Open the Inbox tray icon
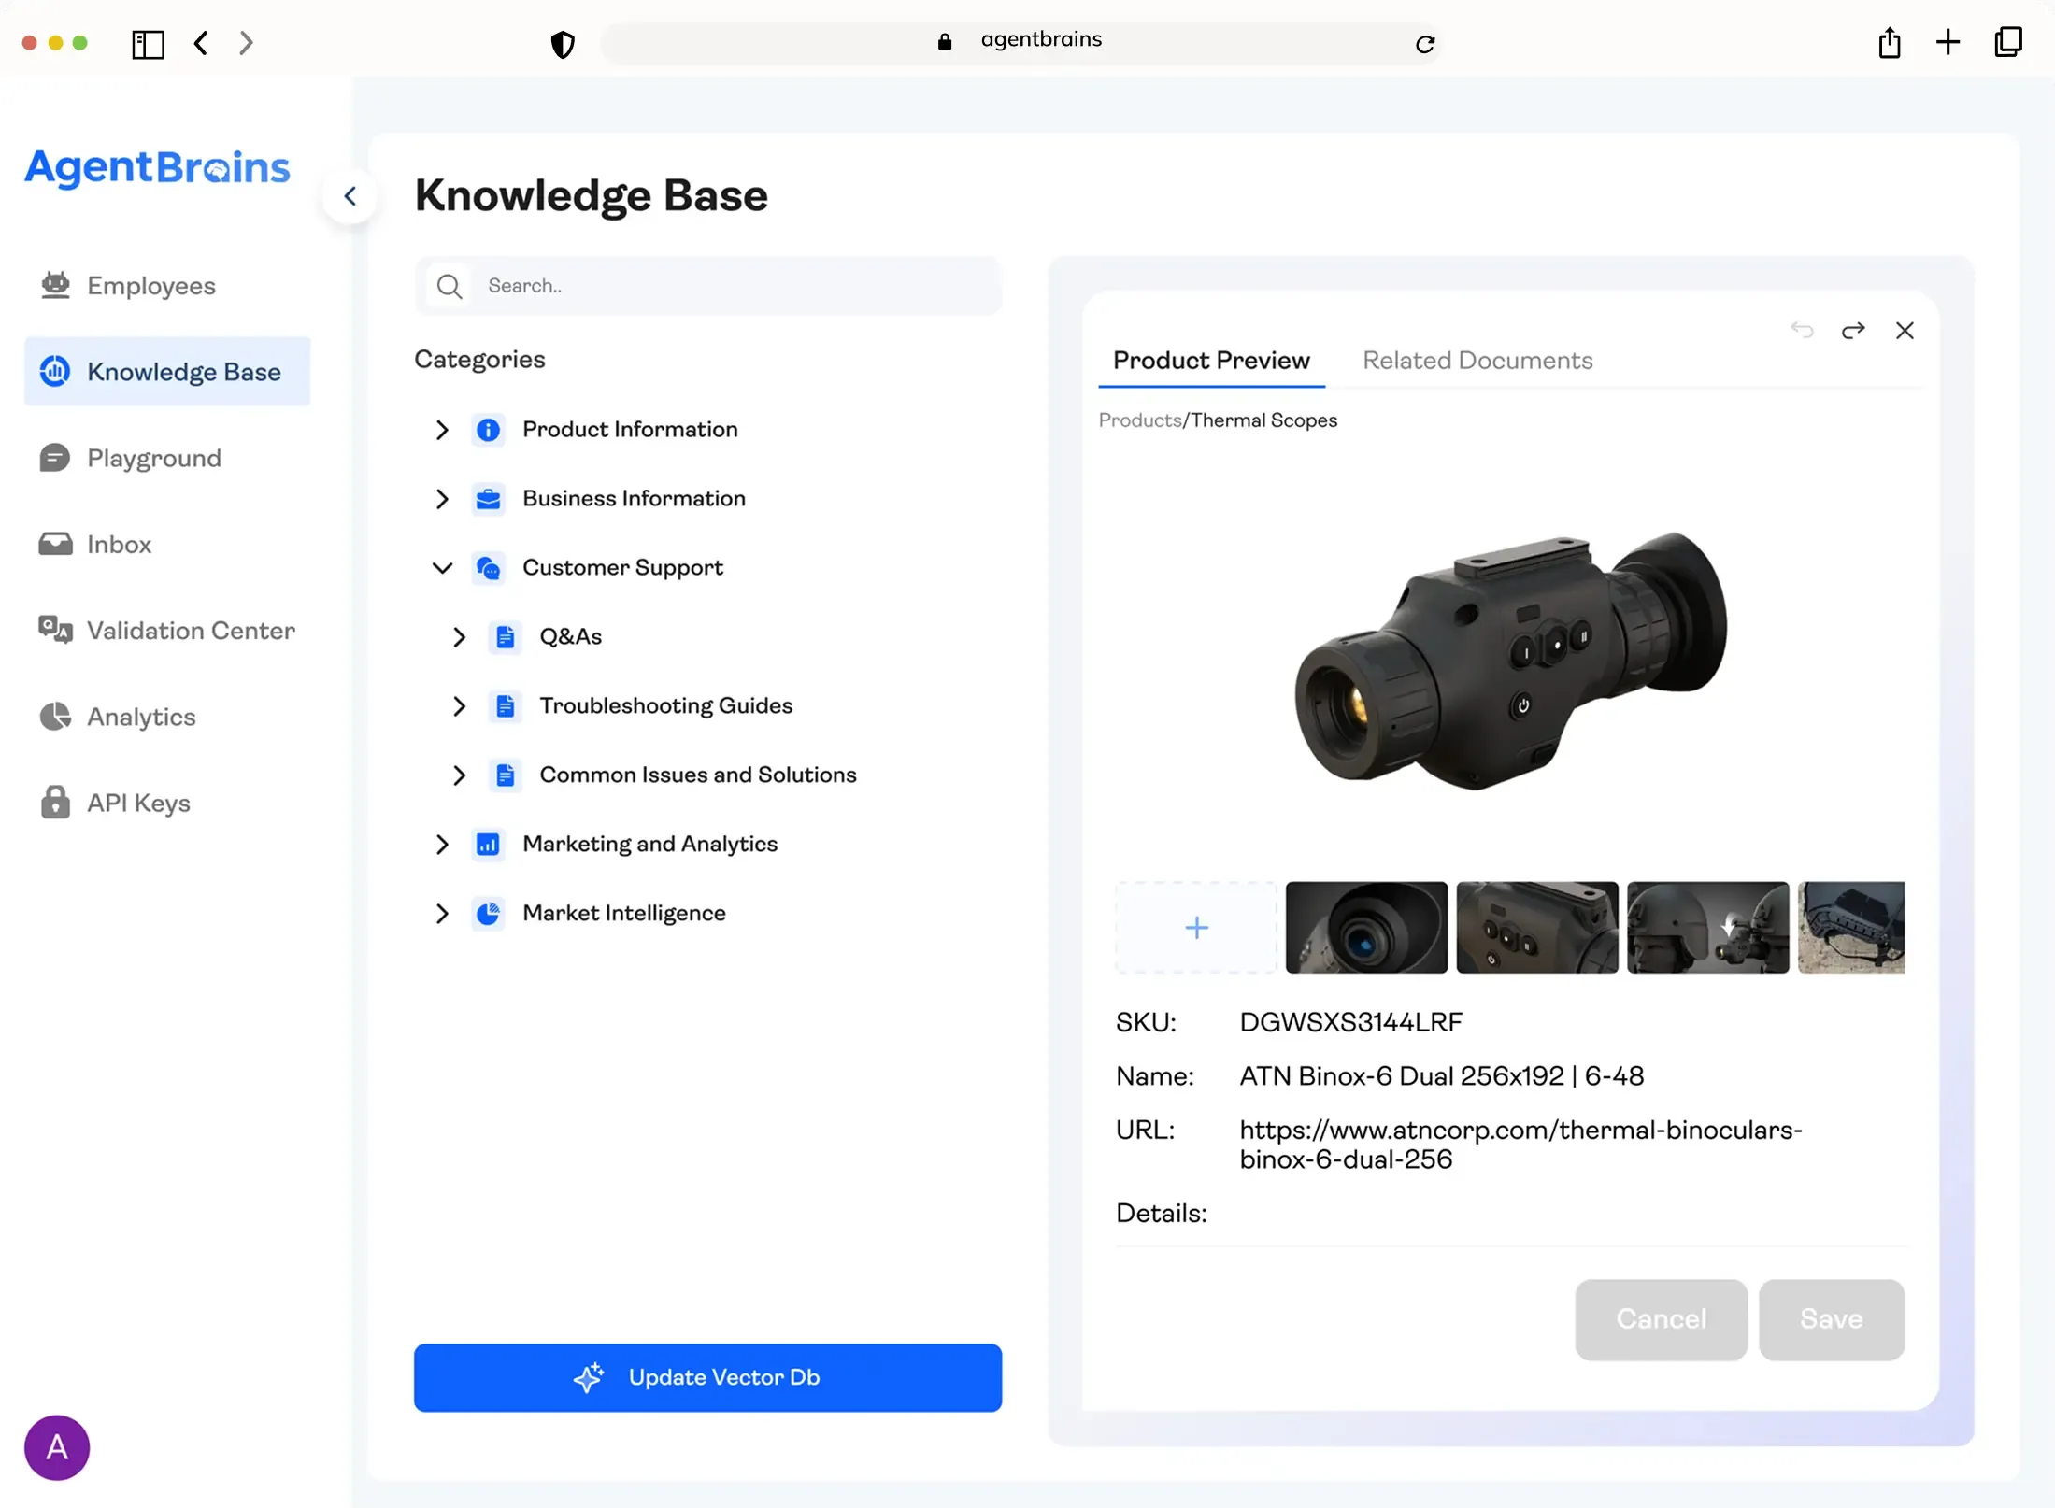Viewport: 2055px width, 1508px height. (x=55, y=544)
